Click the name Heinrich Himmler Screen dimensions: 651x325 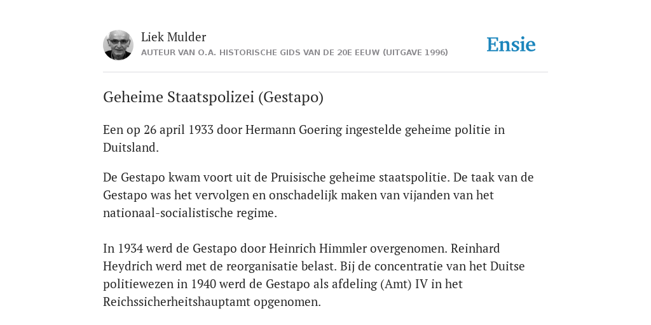(x=318, y=248)
